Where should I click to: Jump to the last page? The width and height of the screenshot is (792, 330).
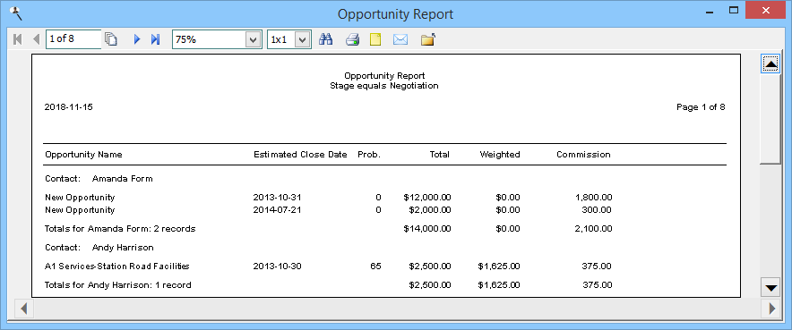155,39
